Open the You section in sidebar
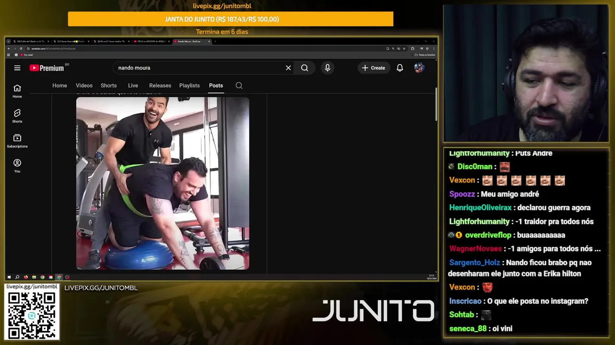 (17, 166)
